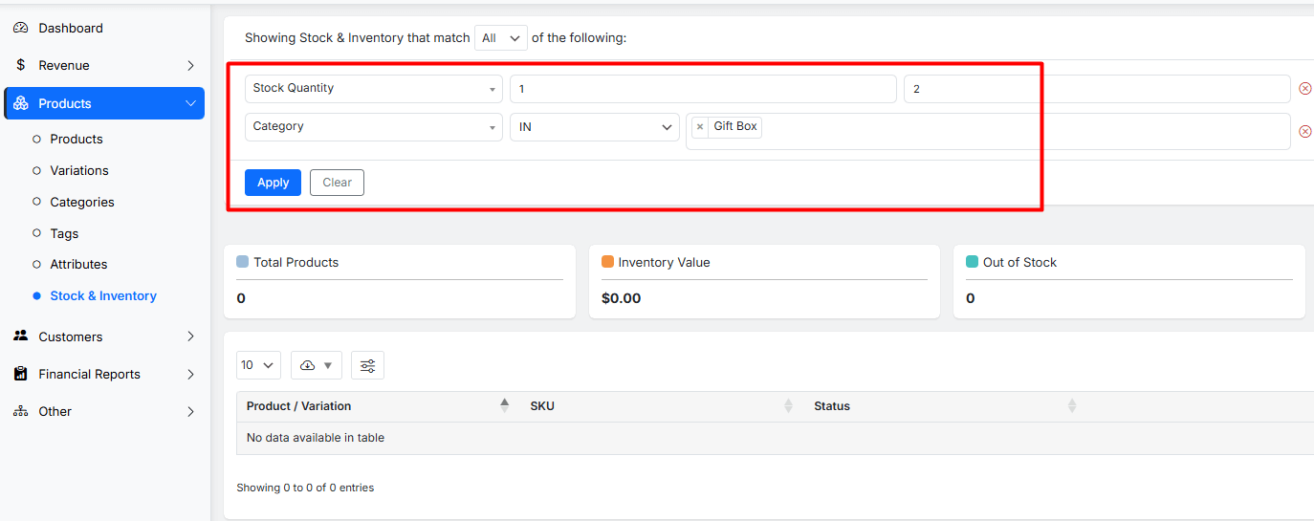Remove the Stock Quantity filter row
1314x521 pixels.
1304,89
